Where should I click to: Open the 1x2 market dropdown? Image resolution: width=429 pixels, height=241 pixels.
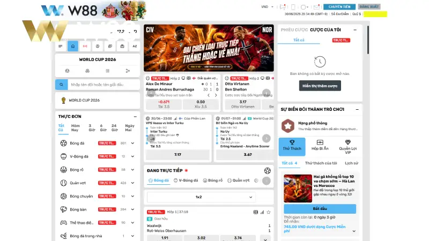(201, 197)
